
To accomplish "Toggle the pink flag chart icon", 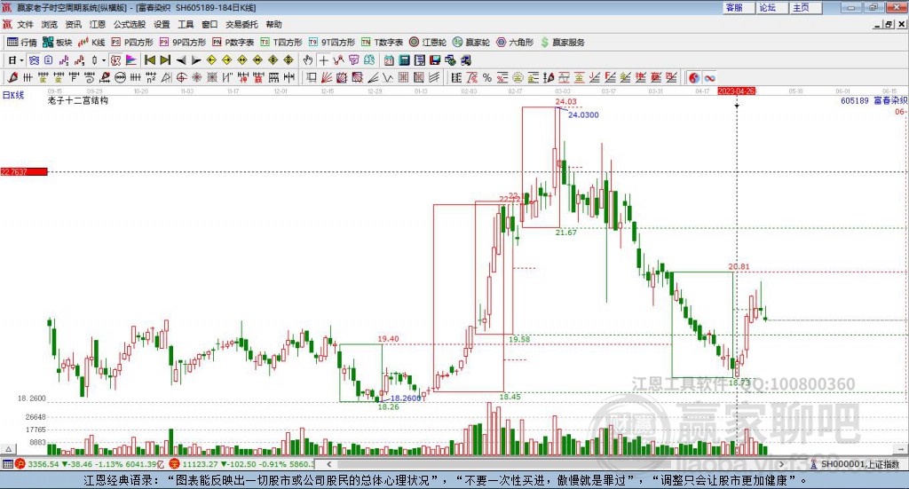I will pos(131,60).
